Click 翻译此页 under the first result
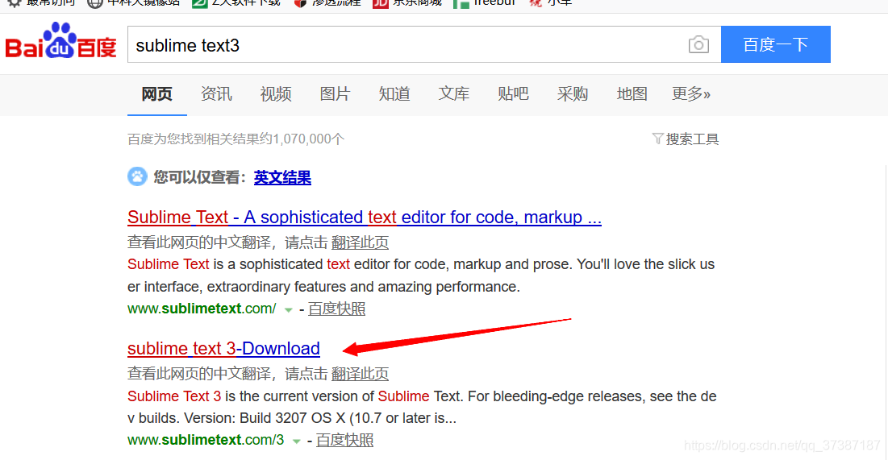Image resolution: width=888 pixels, height=460 pixels. pos(361,242)
